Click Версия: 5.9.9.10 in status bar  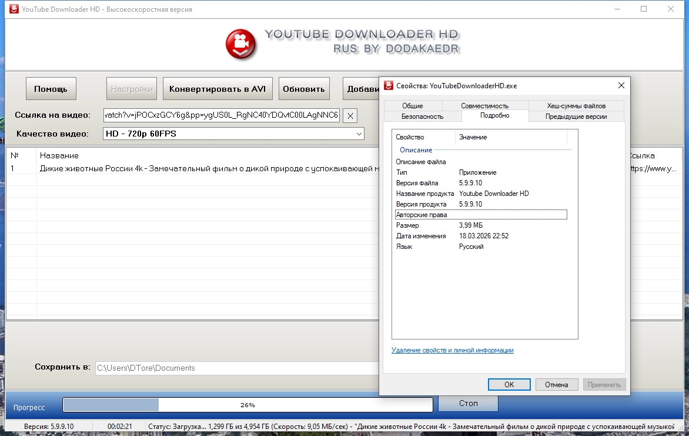pos(49,427)
